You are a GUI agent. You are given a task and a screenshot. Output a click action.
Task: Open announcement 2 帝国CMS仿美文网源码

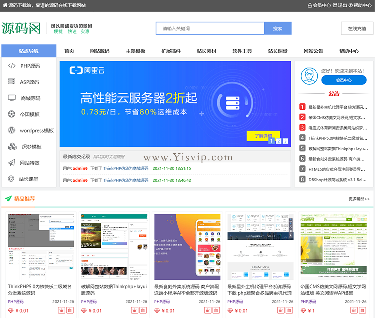click(x=337, y=117)
